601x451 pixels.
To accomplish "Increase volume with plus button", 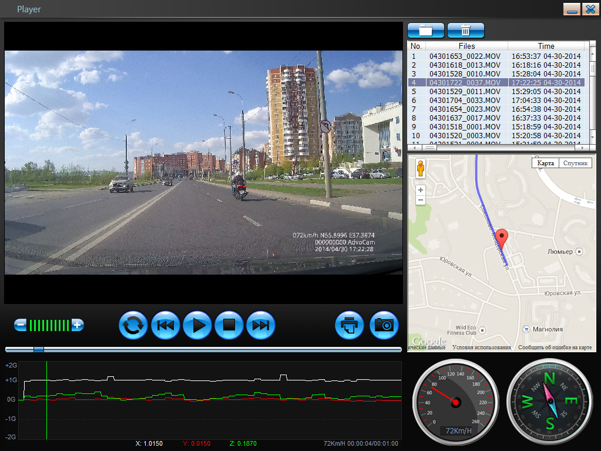I will 77,325.
